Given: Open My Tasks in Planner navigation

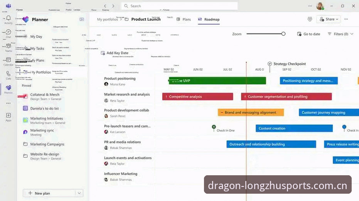Looking at the screenshot, I should coord(37,48).
